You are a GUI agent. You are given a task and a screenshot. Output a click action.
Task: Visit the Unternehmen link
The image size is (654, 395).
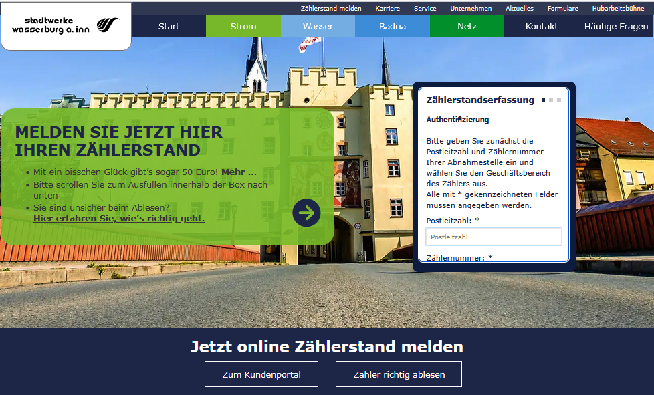pos(471,9)
